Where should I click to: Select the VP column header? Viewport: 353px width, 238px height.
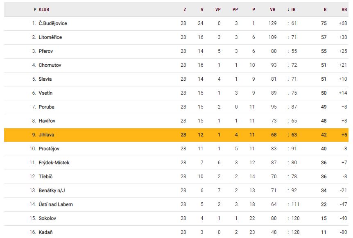pyautogui.click(x=218, y=9)
